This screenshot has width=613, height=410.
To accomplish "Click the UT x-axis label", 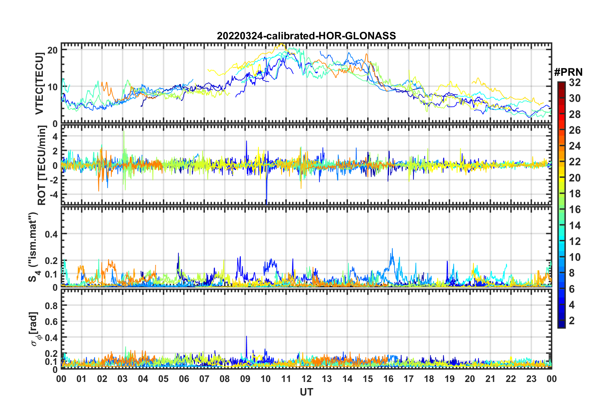I will tap(306, 392).
